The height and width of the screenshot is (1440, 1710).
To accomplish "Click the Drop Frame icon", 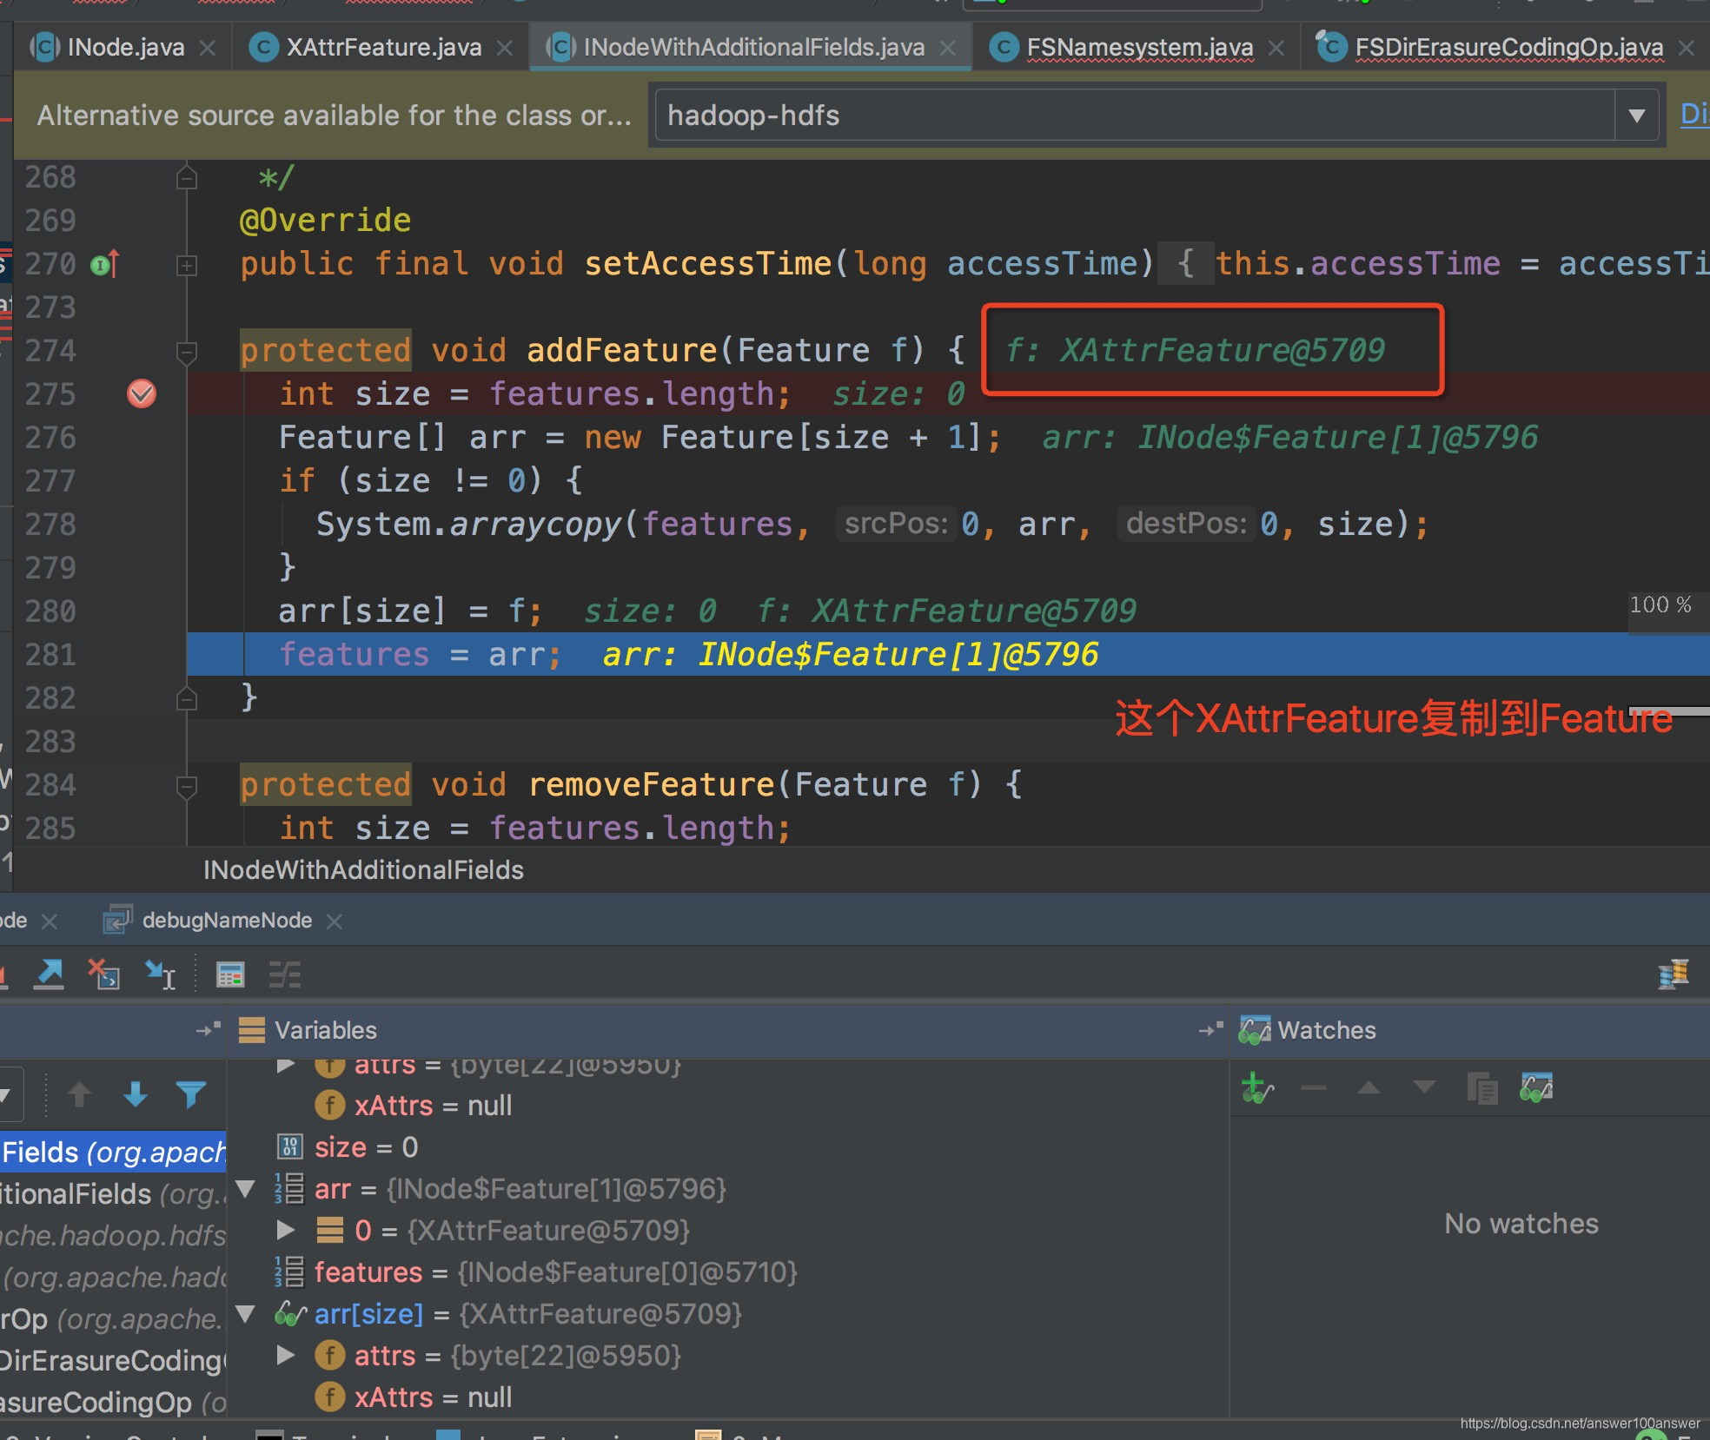I will (x=104, y=974).
